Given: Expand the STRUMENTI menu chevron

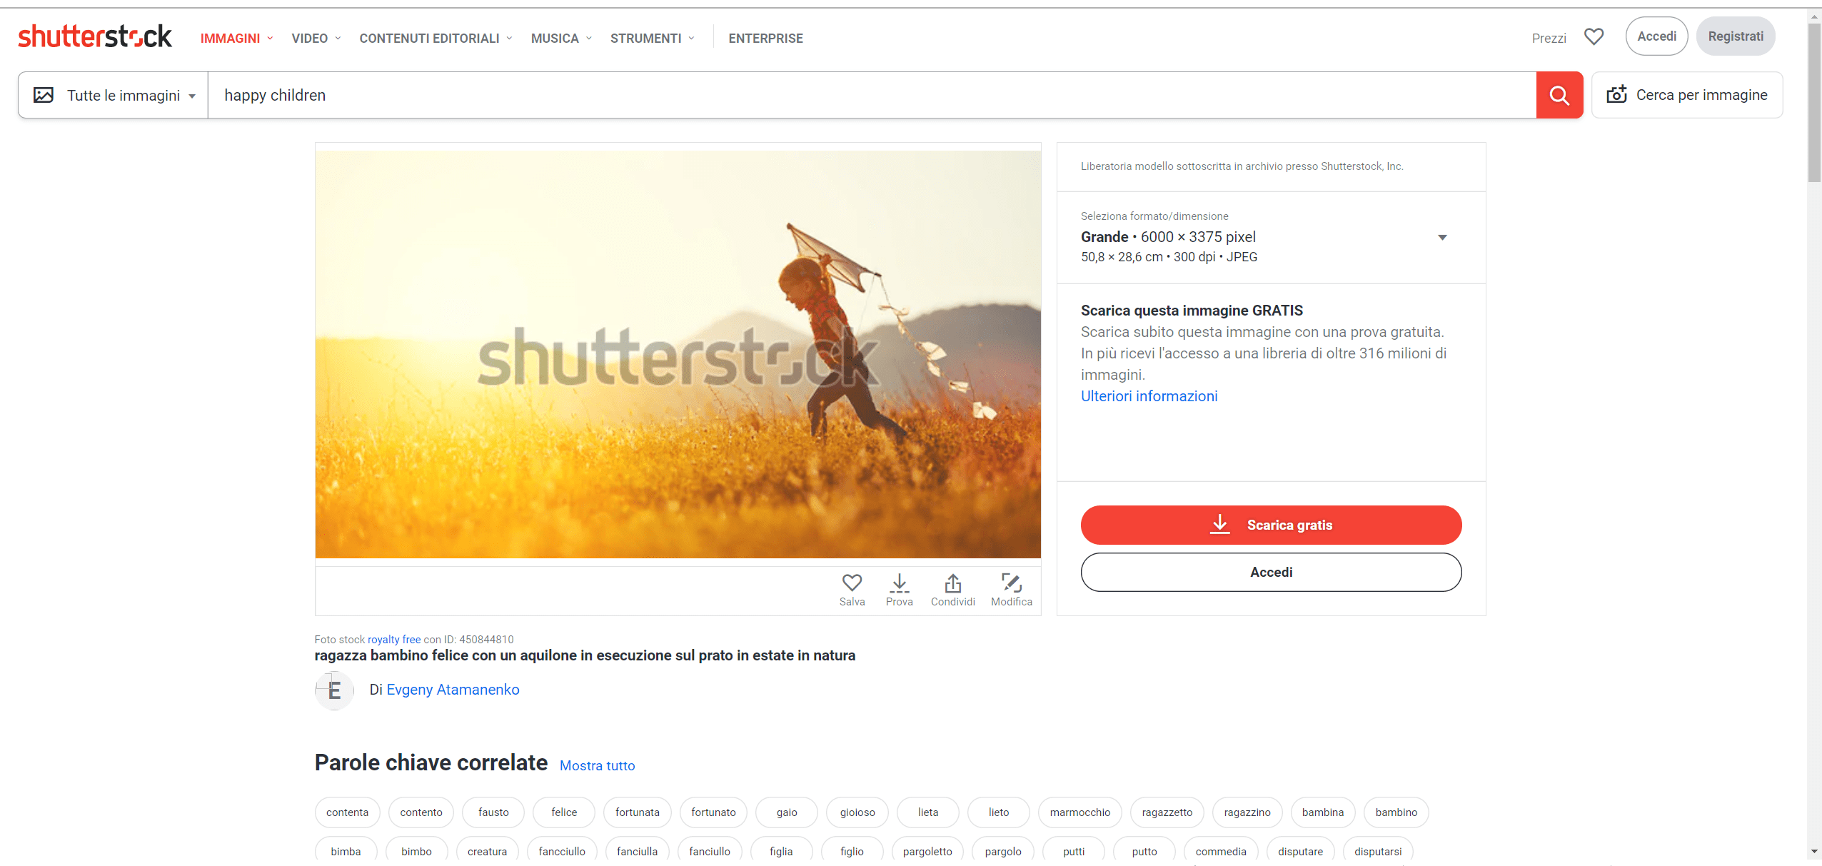Looking at the screenshot, I should coord(692,39).
